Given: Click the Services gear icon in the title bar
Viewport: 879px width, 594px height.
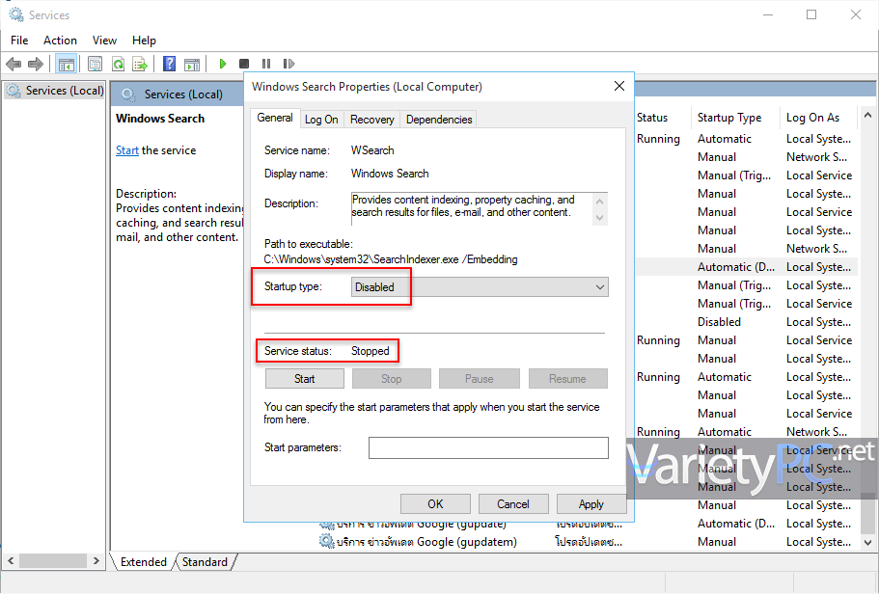Looking at the screenshot, I should click(15, 14).
